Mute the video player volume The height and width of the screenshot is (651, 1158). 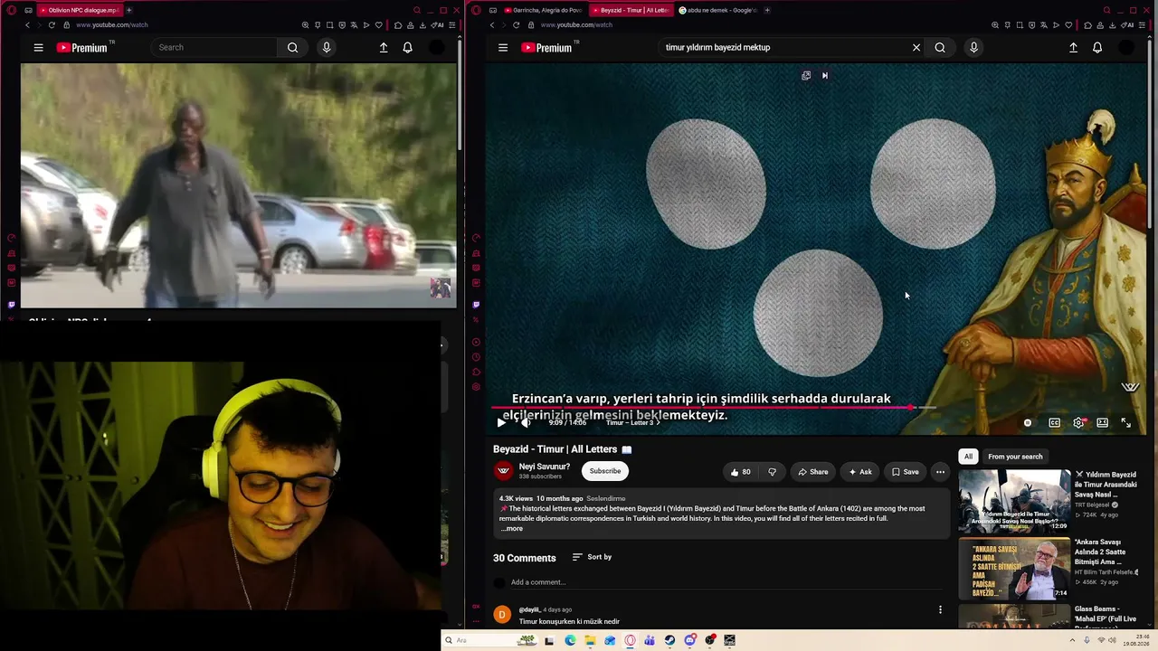tap(526, 422)
